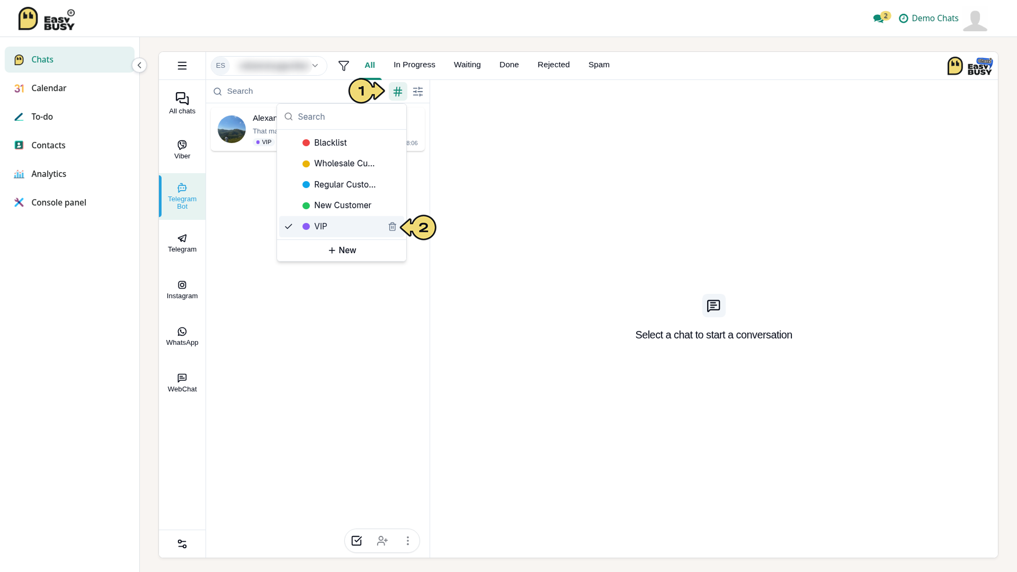Open Contacts page from sidebar
1017x572 pixels.
pos(69,145)
